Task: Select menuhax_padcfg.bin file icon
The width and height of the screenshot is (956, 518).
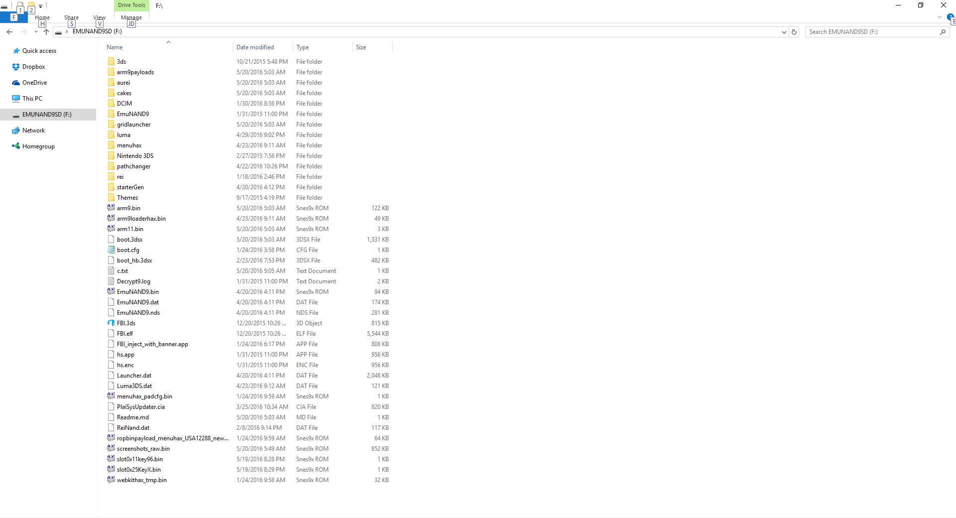Action: 111,396
